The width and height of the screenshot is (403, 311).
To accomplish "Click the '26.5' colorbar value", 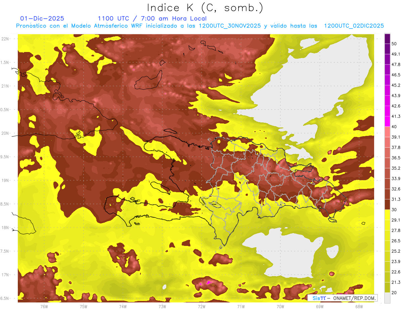I will pyautogui.click(x=397, y=241).
